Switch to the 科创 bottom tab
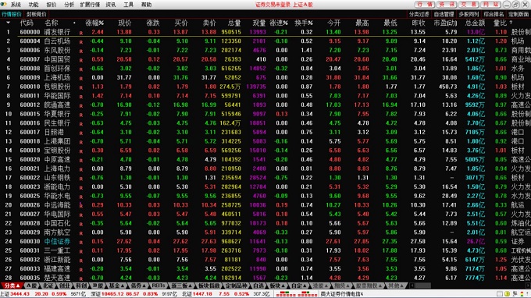531x298 pixels. point(81,286)
